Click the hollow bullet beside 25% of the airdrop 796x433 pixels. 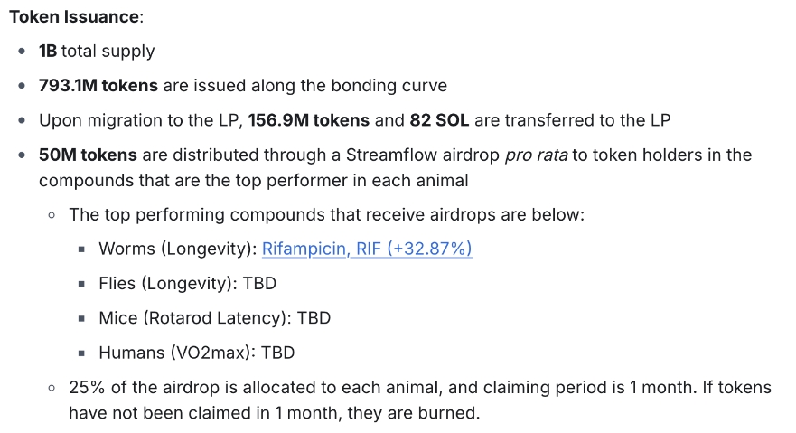(x=52, y=388)
